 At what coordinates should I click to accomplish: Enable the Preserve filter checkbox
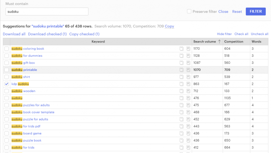189,11
